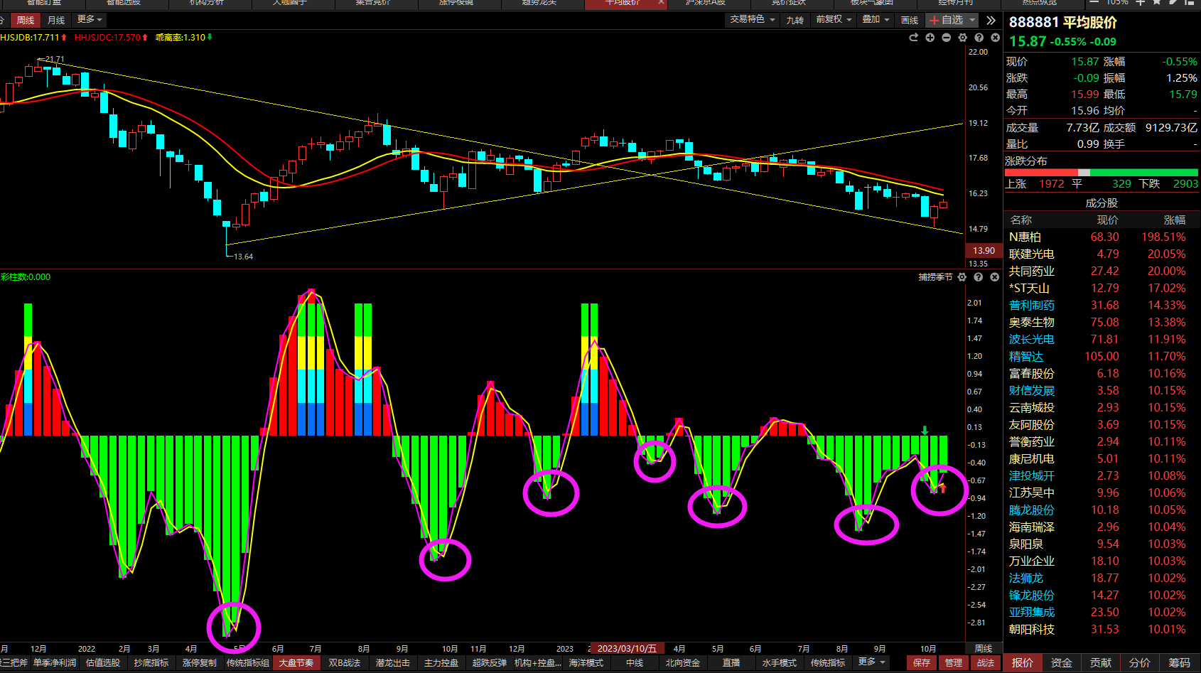Open the 贡献 tab in right panel
The width and height of the screenshot is (1201, 673).
(1101, 662)
